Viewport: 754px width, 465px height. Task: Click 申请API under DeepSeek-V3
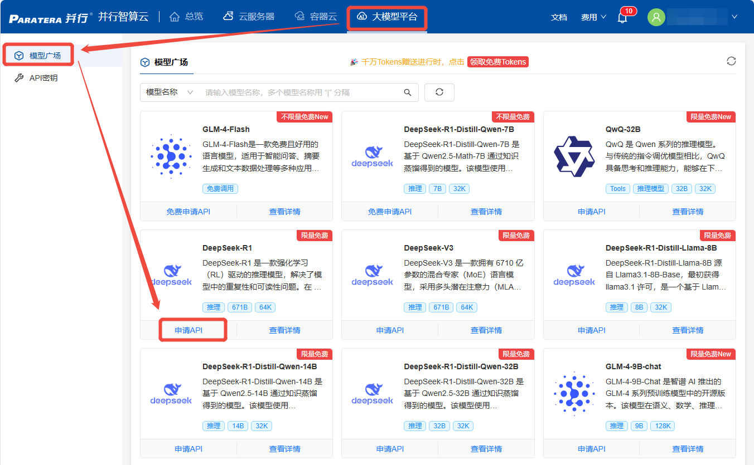390,330
